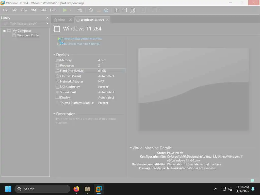The height and width of the screenshot is (195, 260).
Task: Select the Memory device row
Action: [90, 60]
